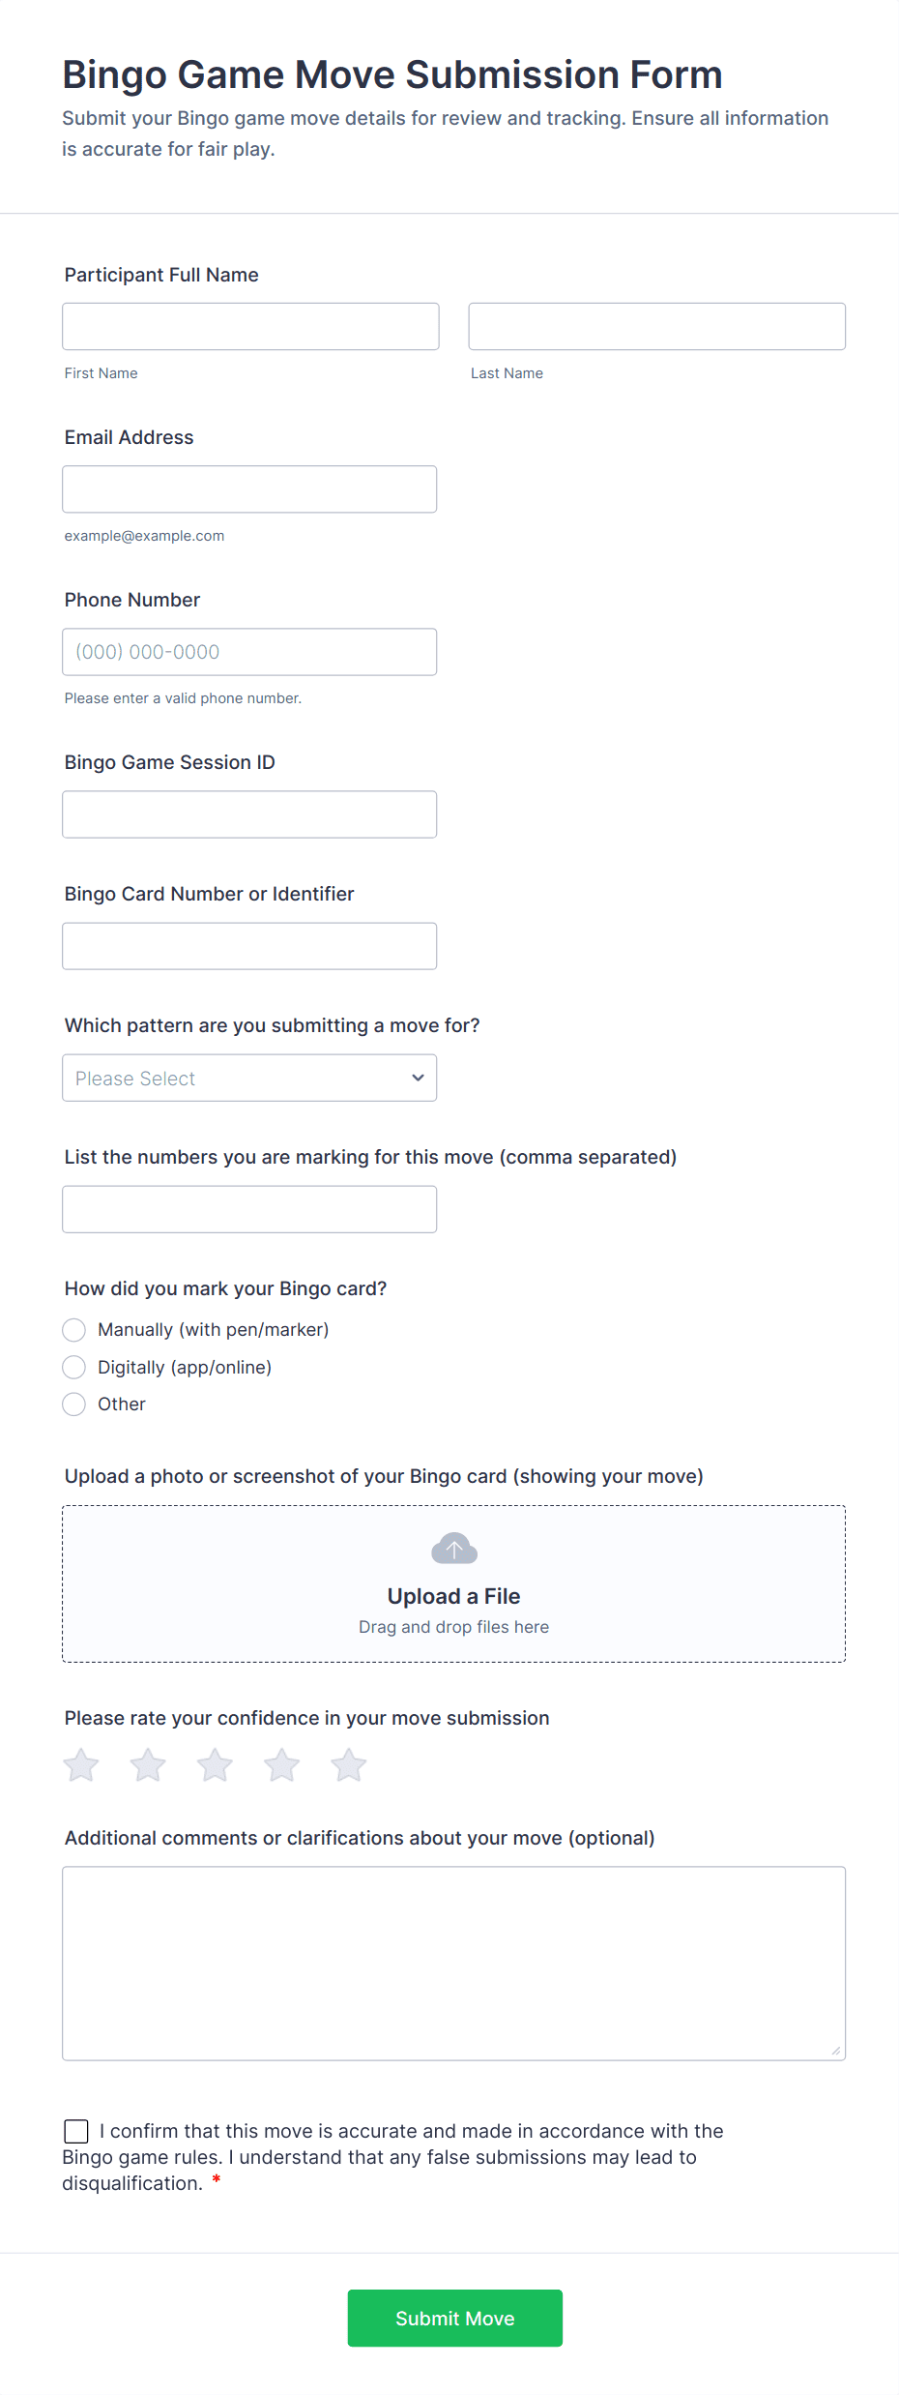Click the dropdown chevron arrow
Screen dimensions: 899x2395
pyautogui.click(x=417, y=1077)
